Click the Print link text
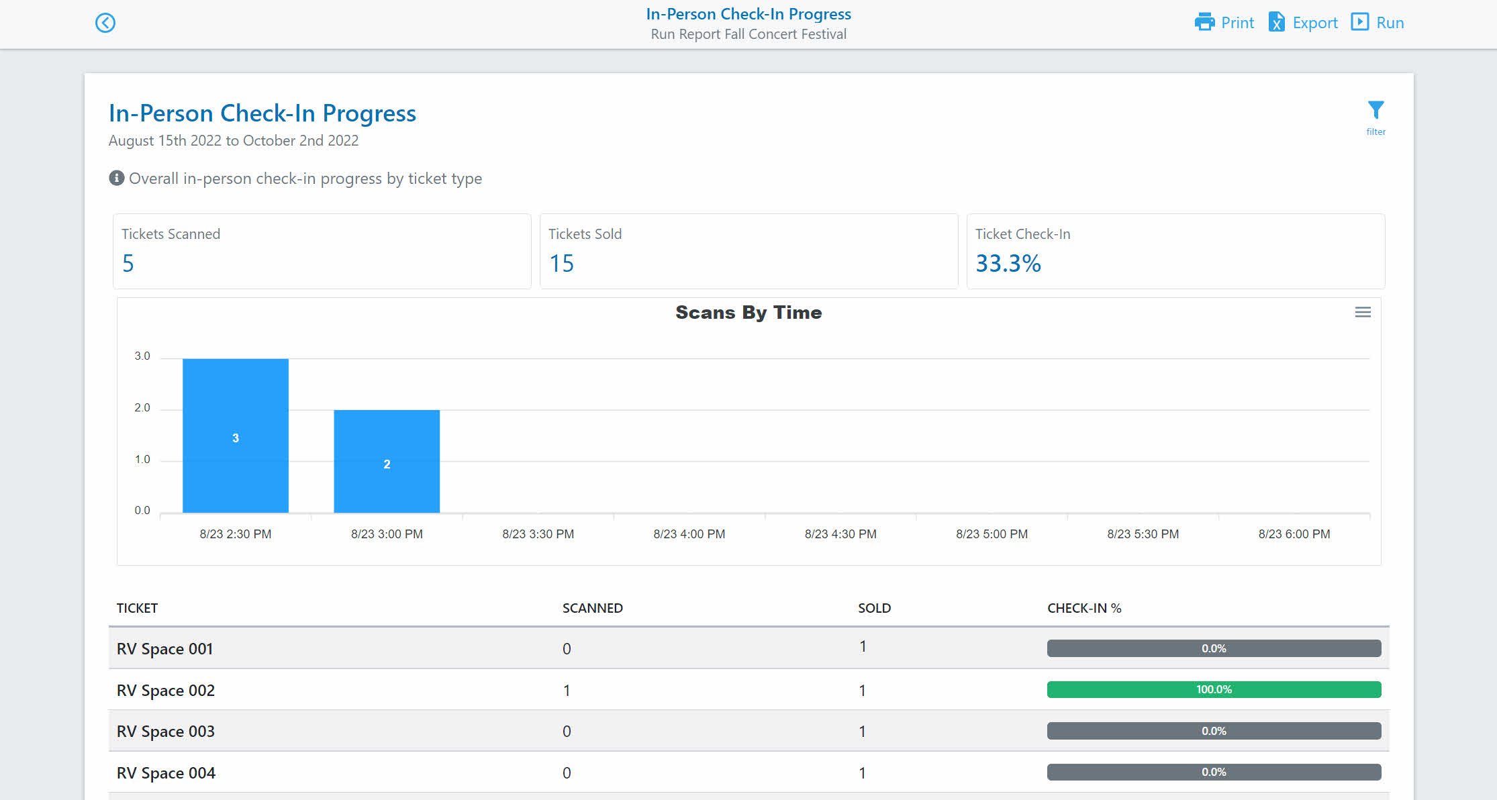 click(1237, 23)
